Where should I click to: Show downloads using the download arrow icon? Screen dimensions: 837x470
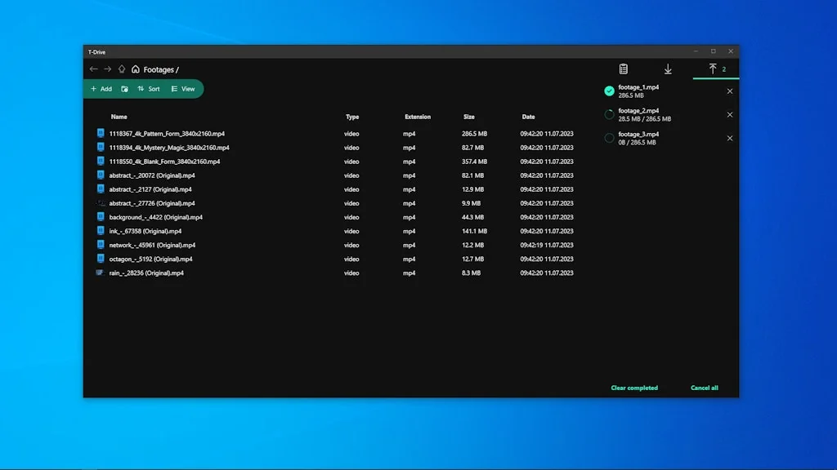click(x=668, y=69)
